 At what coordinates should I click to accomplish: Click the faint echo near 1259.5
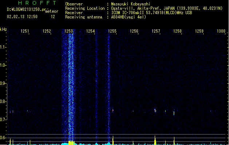coord(210,111)
